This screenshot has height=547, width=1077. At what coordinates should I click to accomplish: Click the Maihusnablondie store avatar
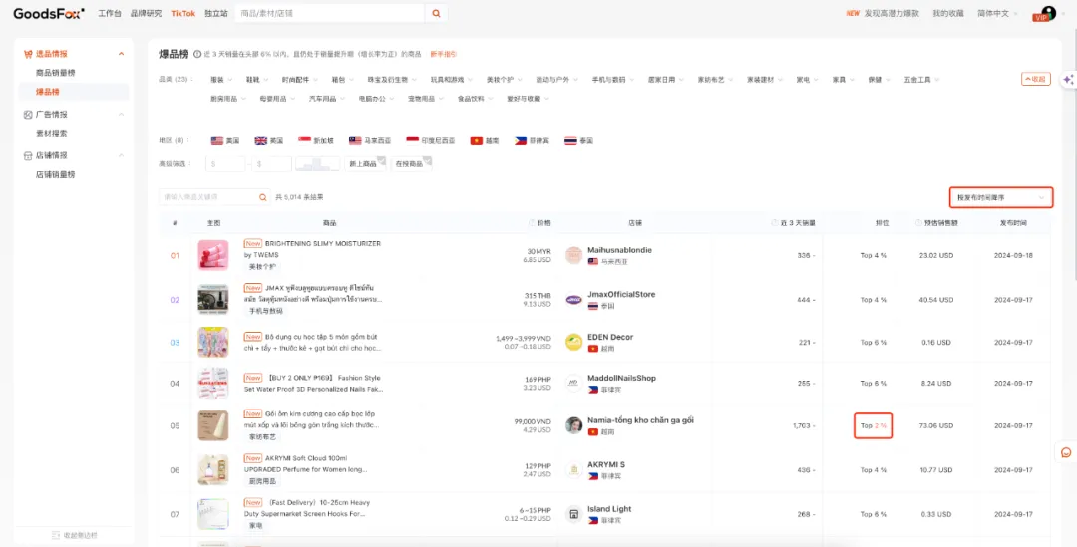click(573, 255)
